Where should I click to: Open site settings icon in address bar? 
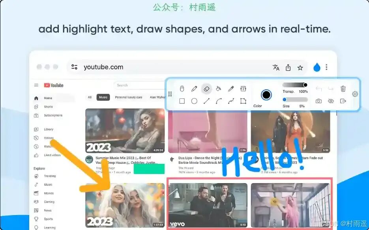click(x=74, y=67)
